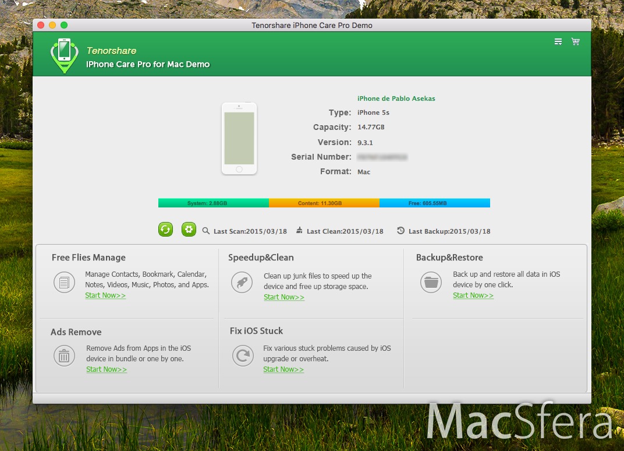Click the green System storage bar segment
The height and width of the screenshot is (451, 624).
click(214, 203)
